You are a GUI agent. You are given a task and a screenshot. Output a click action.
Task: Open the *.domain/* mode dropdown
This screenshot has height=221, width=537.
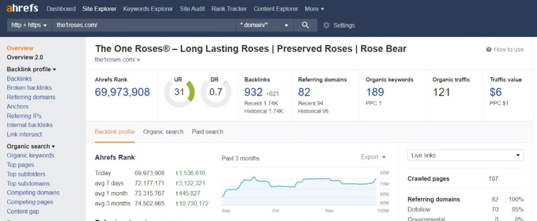264,25
